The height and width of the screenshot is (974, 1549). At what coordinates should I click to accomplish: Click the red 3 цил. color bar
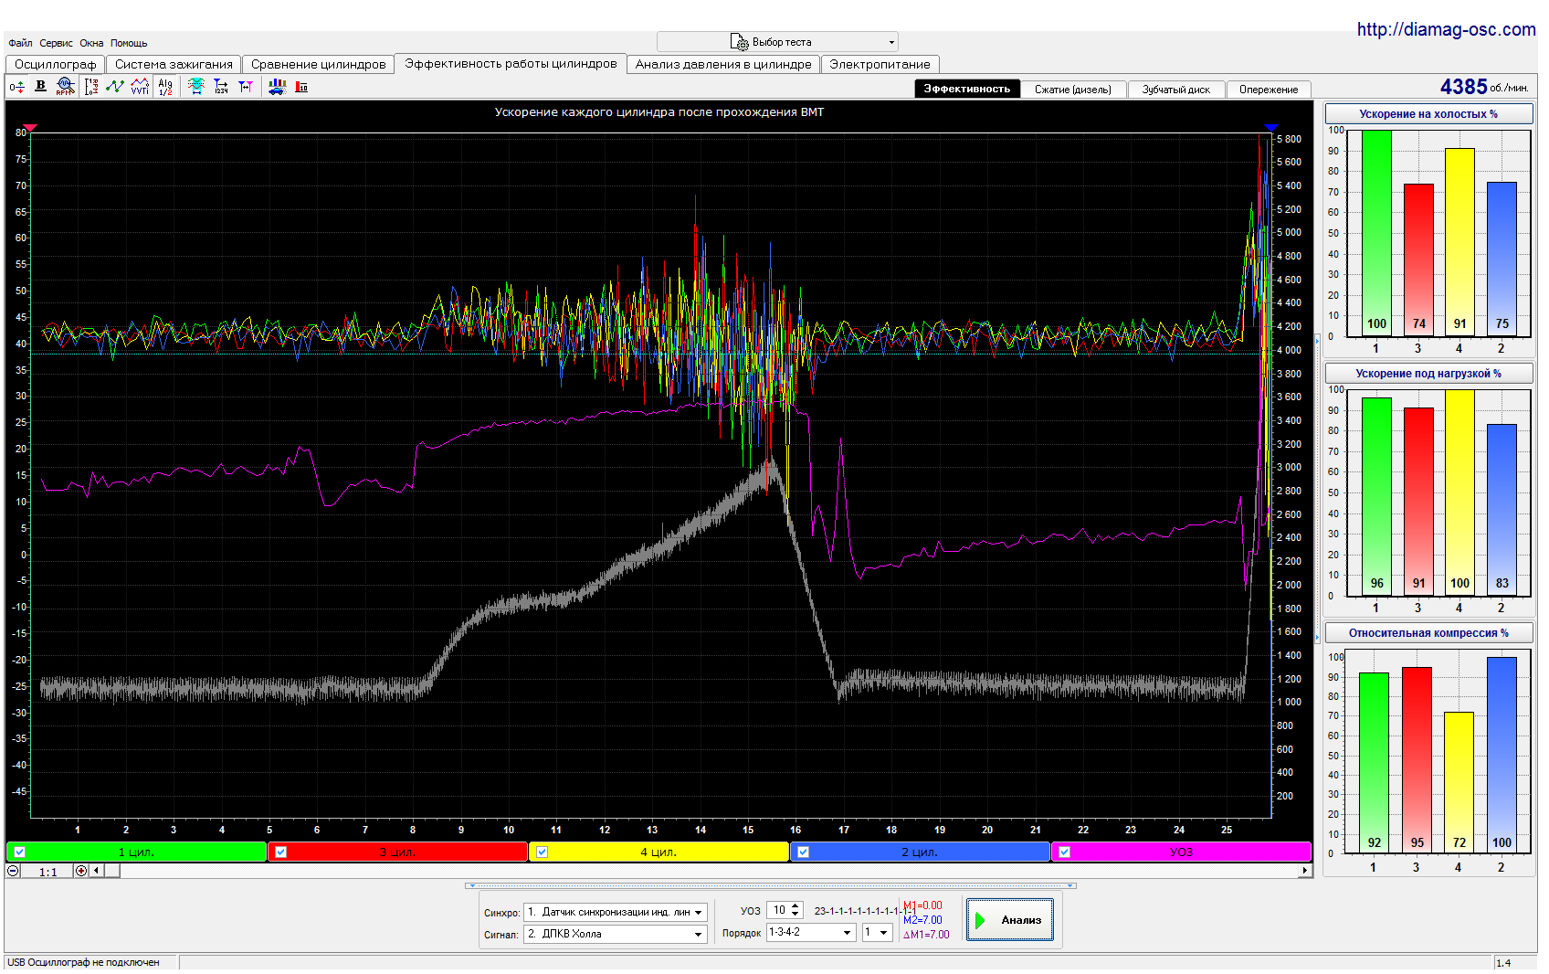pos(397,852)
